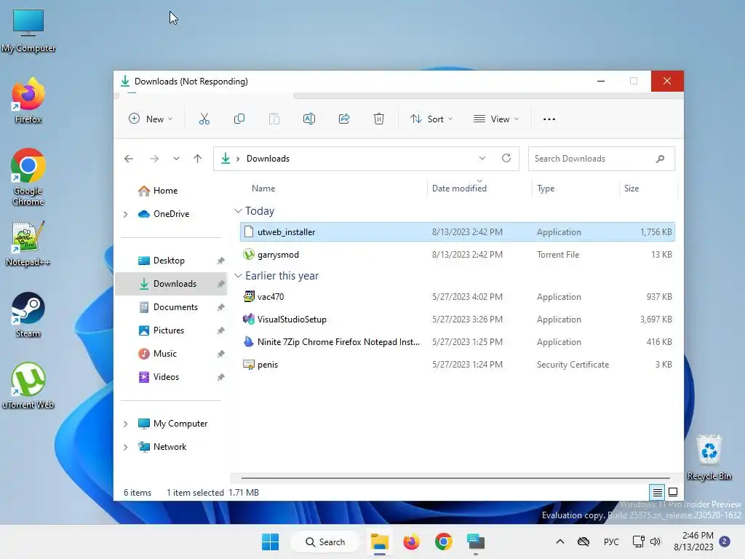
Task: Open Firefox desktop shortcut
Action: [28, 100]
